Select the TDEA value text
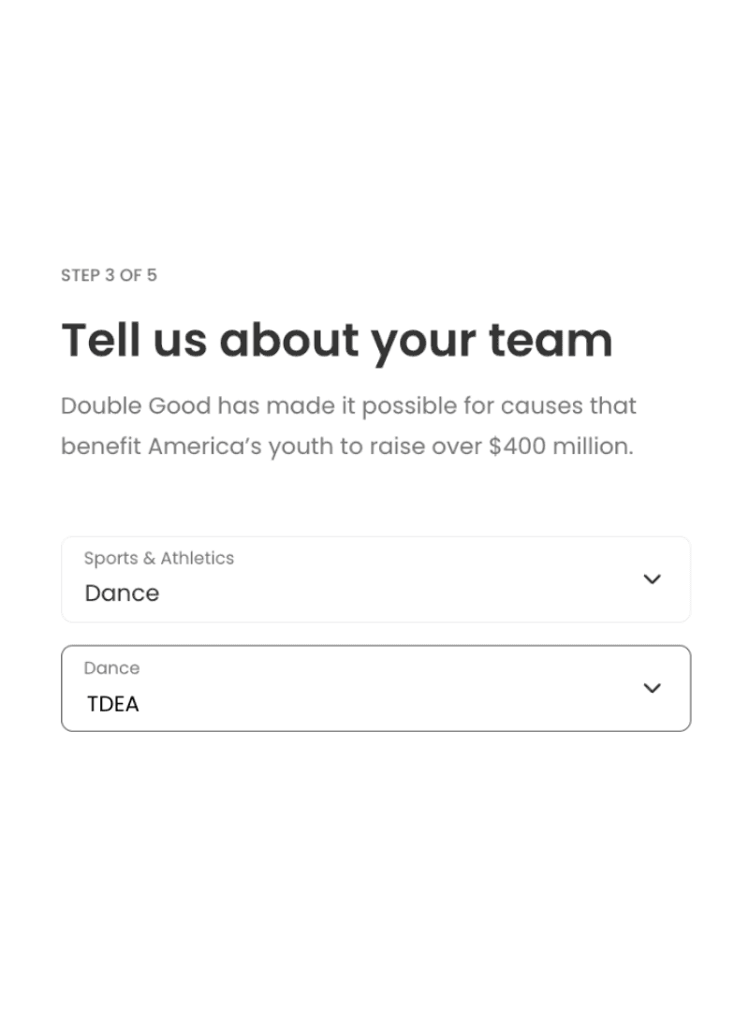749x1011 pixels. tap(113, 704)
